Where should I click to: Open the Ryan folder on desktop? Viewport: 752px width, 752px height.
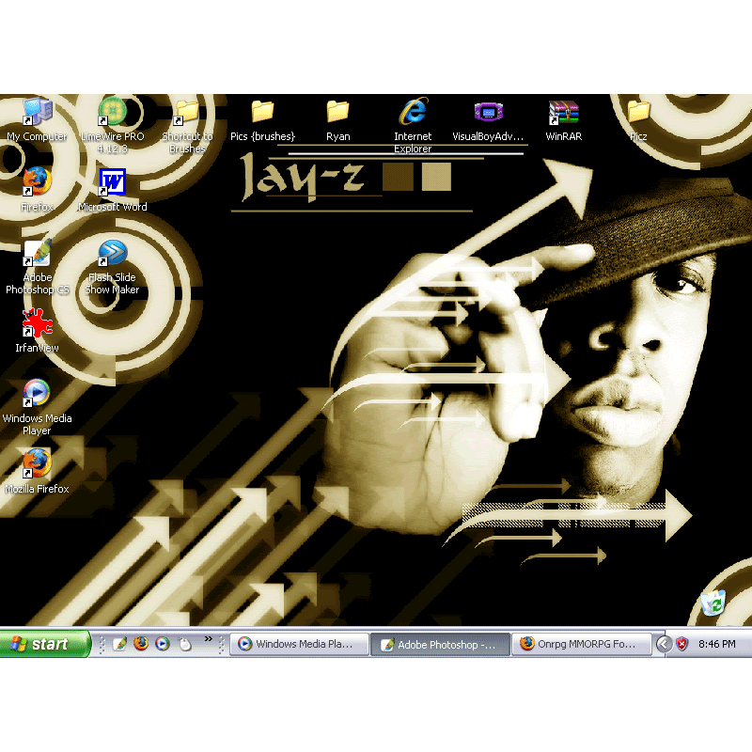(337, 114)
